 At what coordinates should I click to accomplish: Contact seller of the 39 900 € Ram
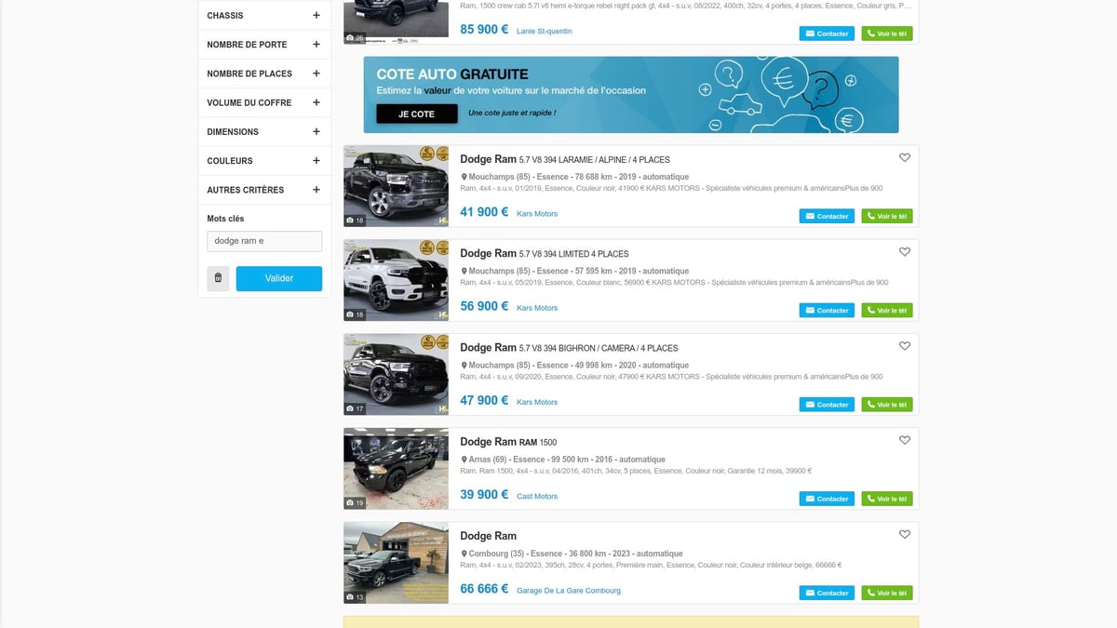click(827, 499)
